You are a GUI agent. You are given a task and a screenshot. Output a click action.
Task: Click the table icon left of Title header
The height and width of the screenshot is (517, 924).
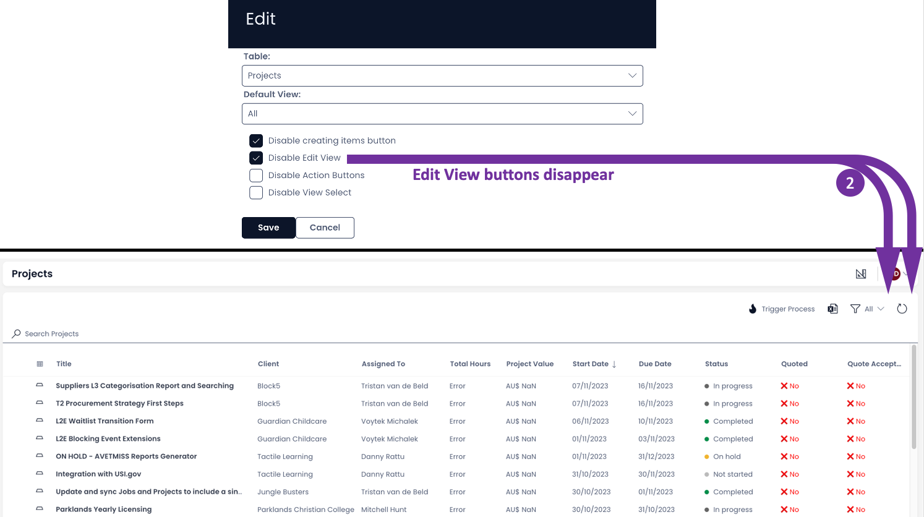click(x=40, y=364)
